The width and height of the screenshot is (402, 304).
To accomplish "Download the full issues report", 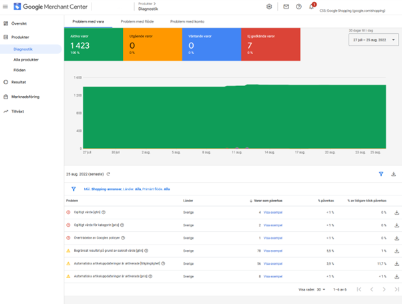I will pyautogui.click(x=393, y=174).
